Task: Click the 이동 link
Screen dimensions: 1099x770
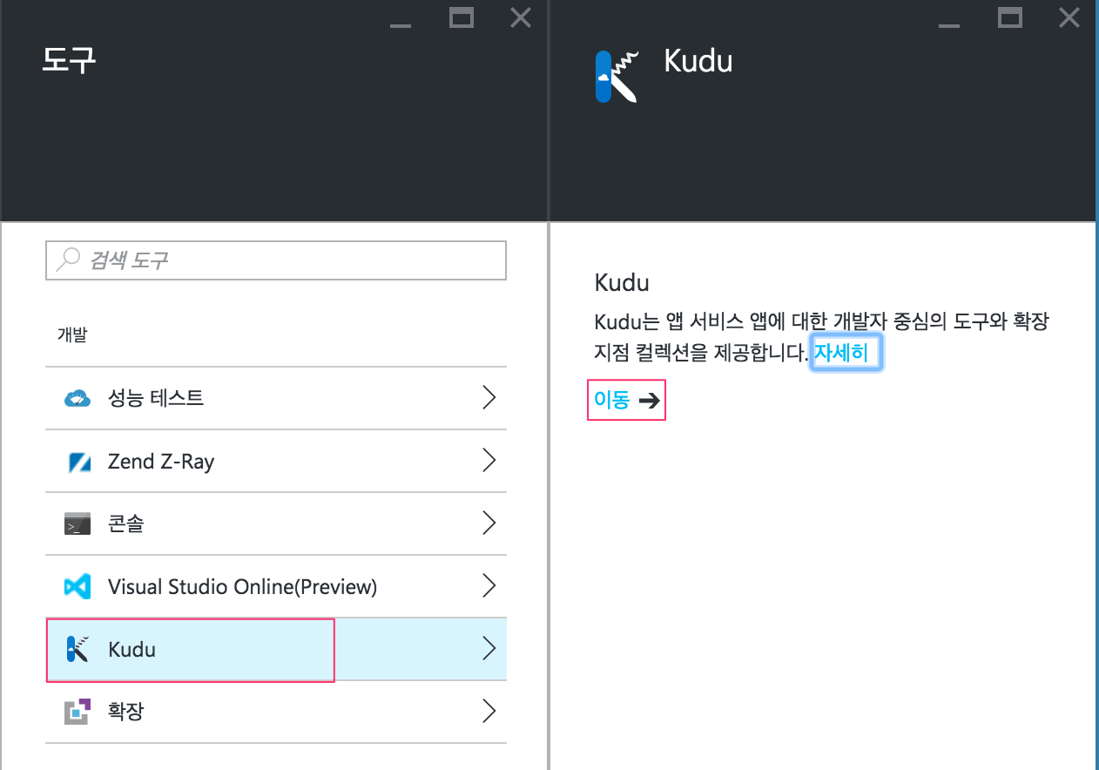Action: [611, 400]
